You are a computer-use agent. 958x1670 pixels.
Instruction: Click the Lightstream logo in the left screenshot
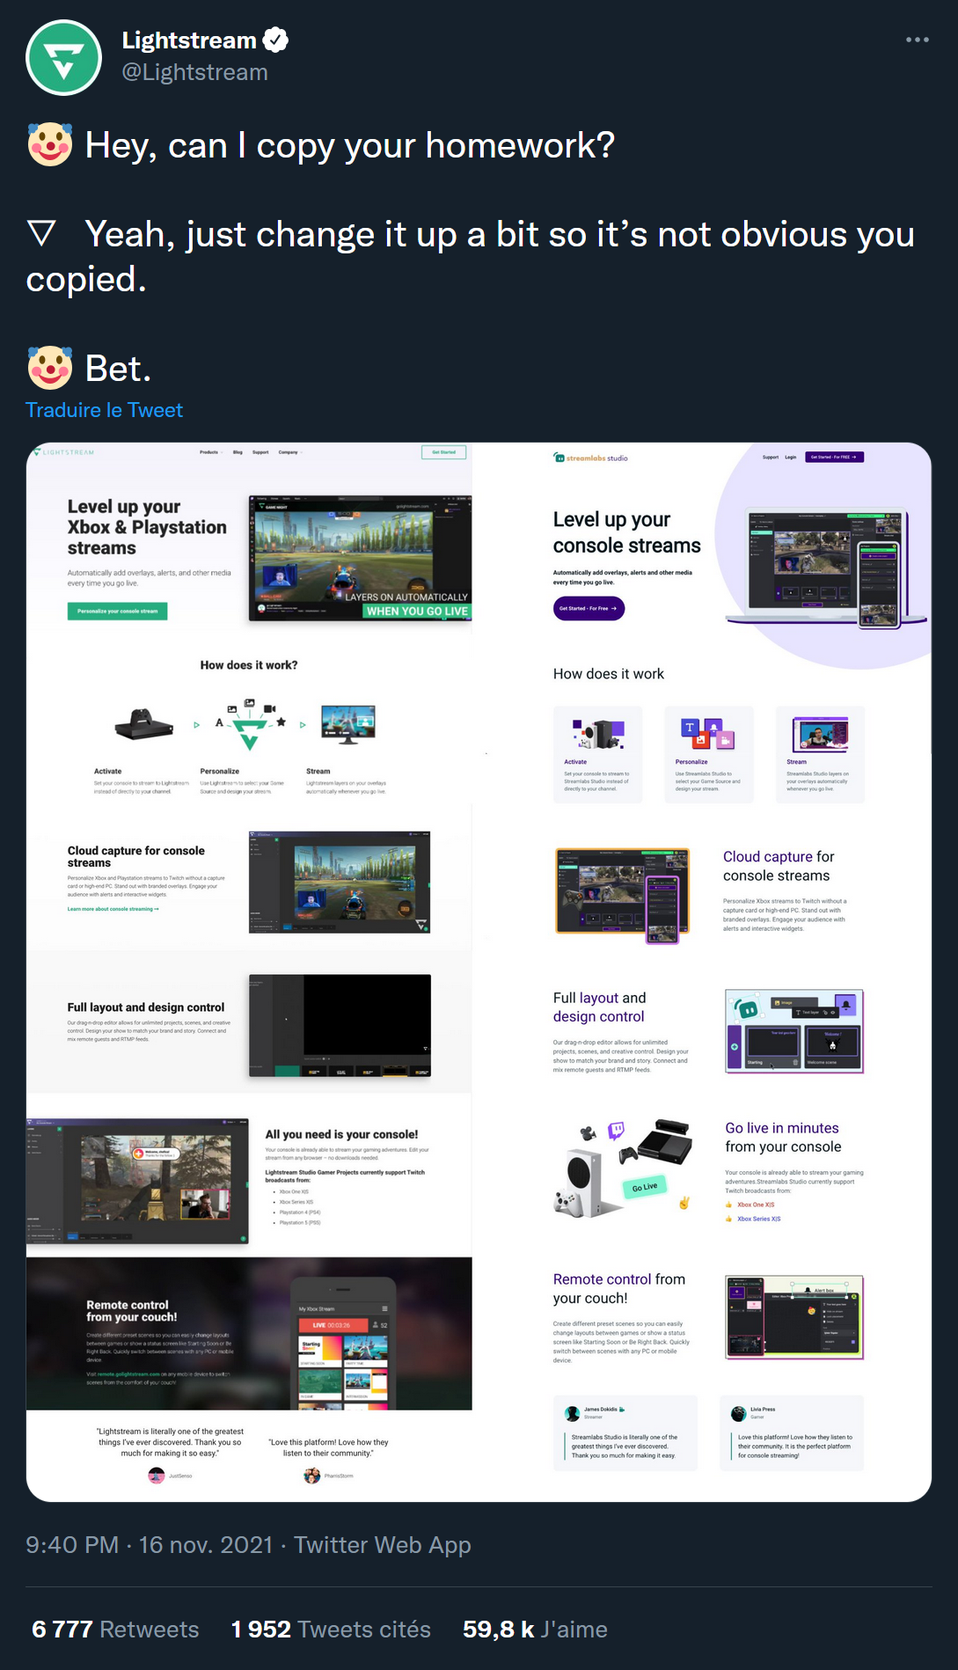(x=63, y=452)
